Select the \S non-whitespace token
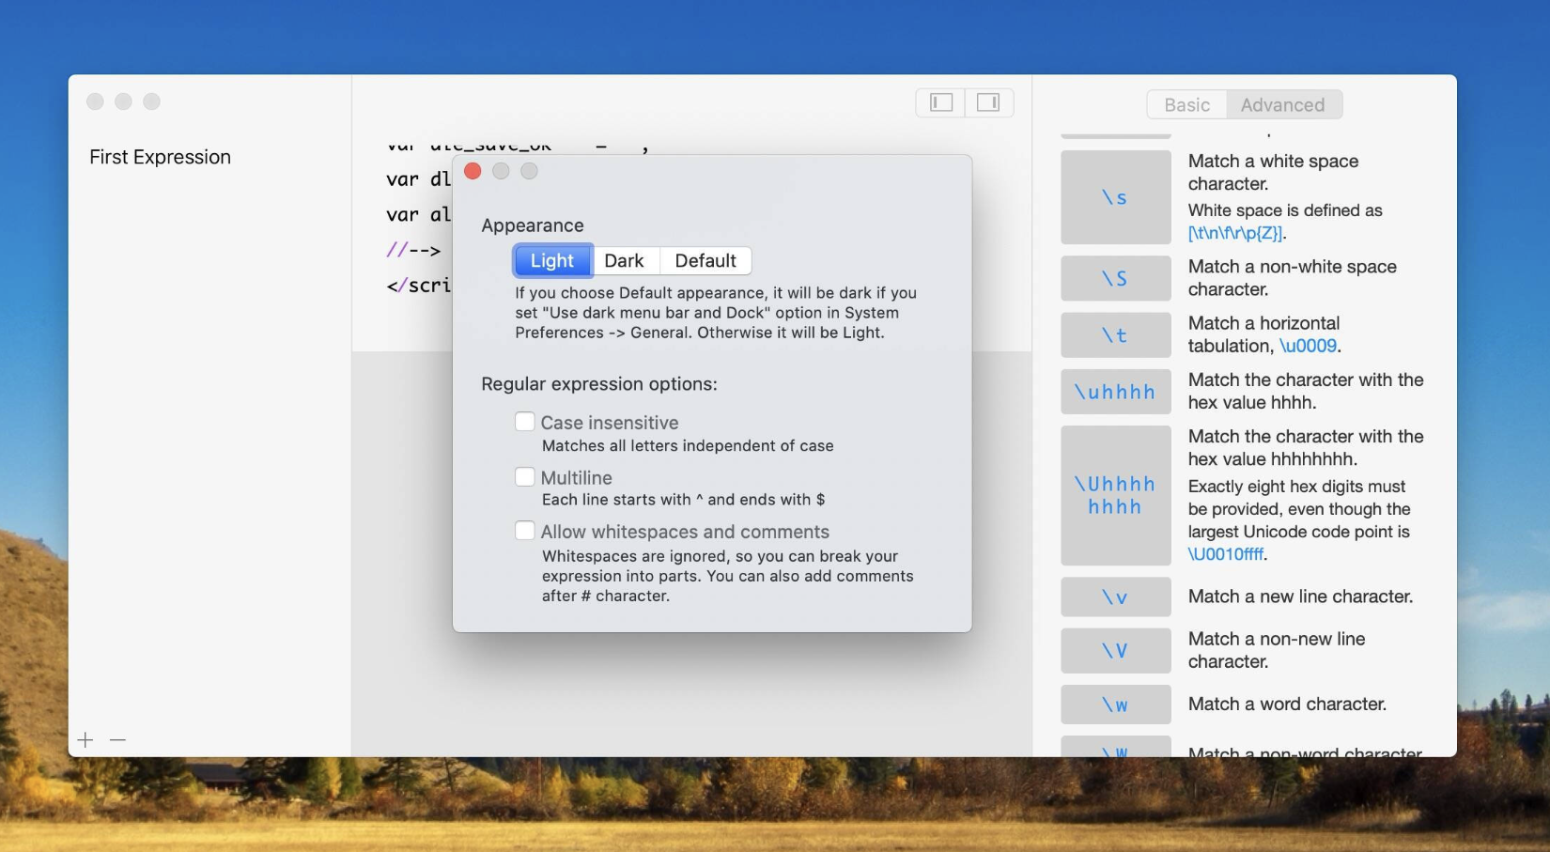 [x=1115, y=278]
